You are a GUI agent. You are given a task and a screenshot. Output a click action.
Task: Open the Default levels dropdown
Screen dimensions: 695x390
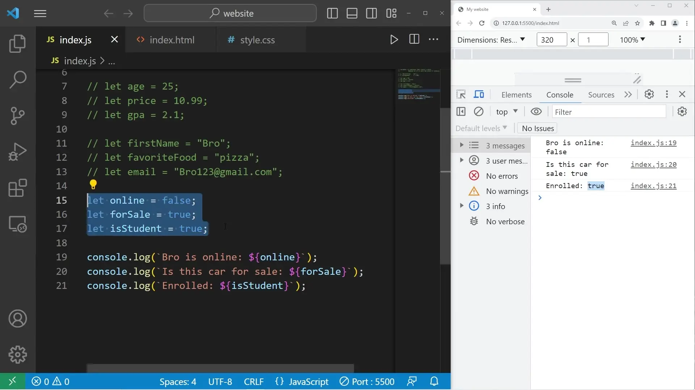481,128
